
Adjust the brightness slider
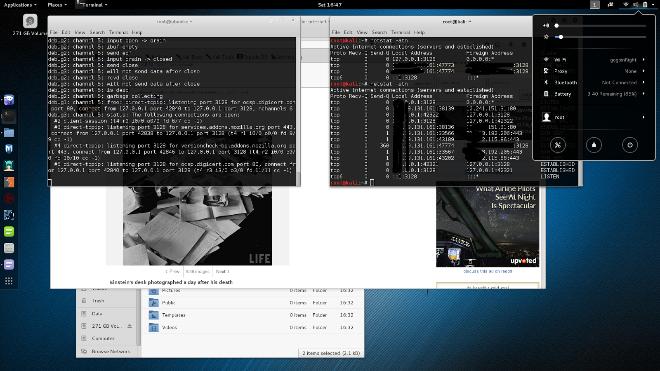[601, 37]
